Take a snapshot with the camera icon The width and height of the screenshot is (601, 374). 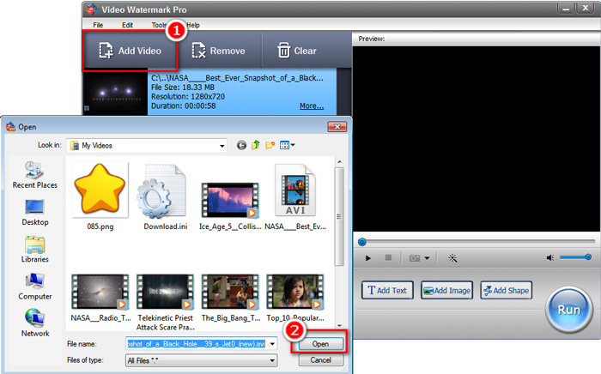click(415, 258)
